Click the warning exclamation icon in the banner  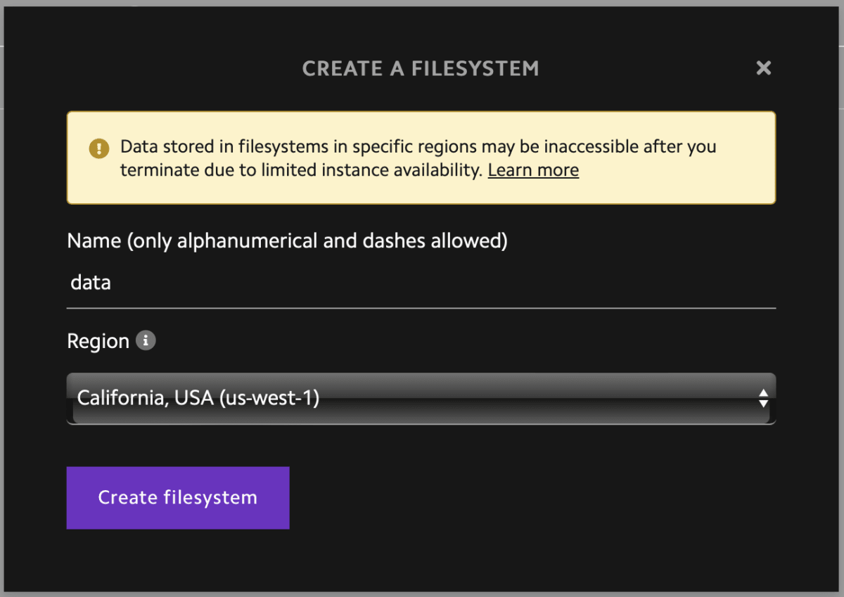click(x=98, y=148)
